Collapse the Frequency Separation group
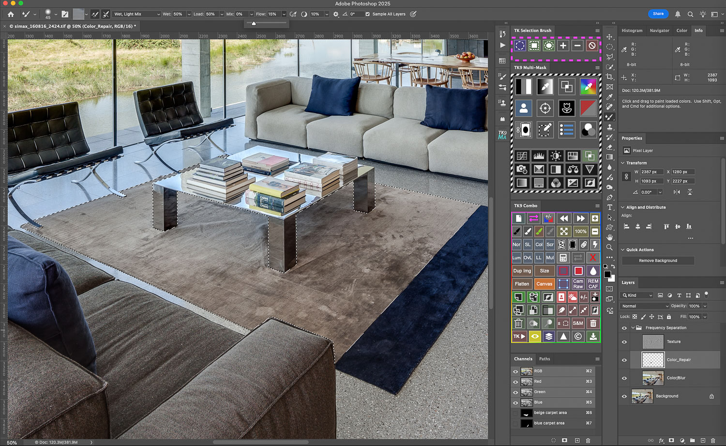This screenshot has width=726, height=446. tap(633, 328)
